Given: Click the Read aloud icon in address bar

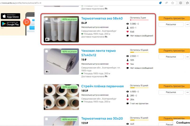Looking at the screenshot, I should 167,3.
